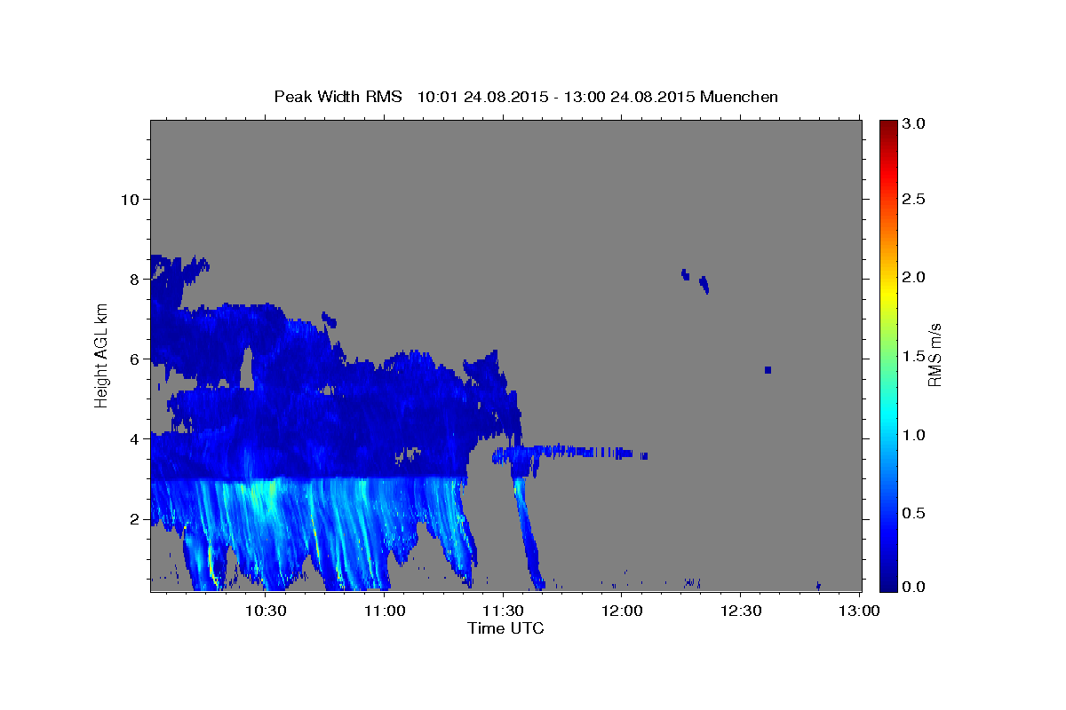Click the 10:30 time tick label
The width and height of the screenshot is (1066, 710).
click(266, 611)
